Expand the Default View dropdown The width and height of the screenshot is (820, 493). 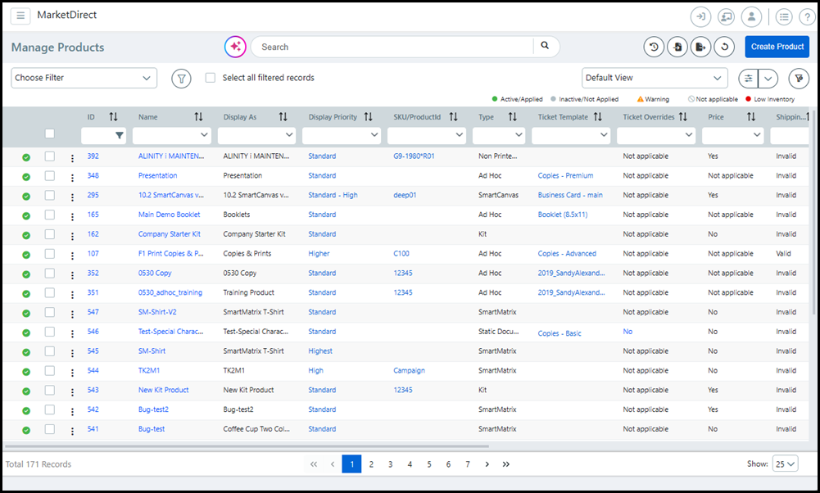point(655,78)
